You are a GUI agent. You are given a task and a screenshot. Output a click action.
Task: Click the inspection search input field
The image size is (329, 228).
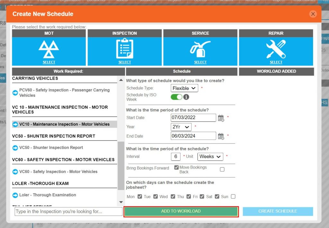click(67, 211)
